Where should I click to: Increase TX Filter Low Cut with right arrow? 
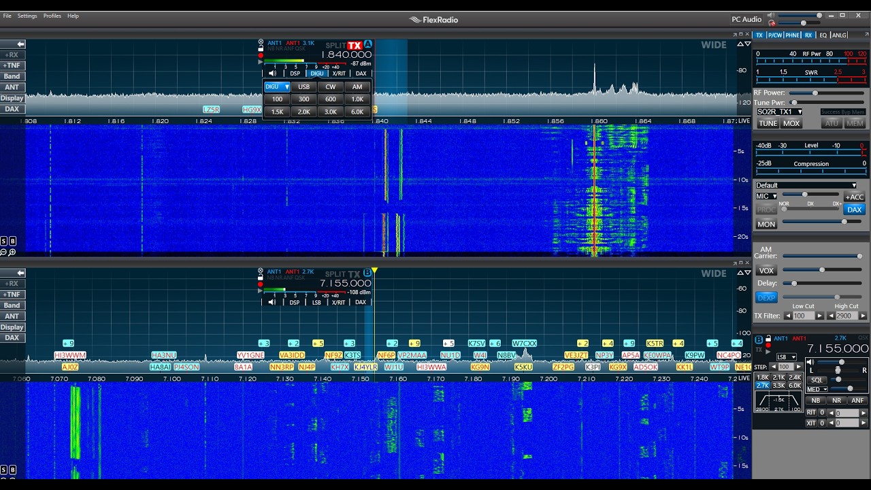pyautogui.click(x=819, y=316)
